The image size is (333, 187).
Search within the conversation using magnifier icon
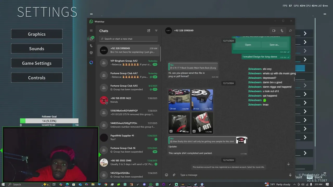[290, 31]
